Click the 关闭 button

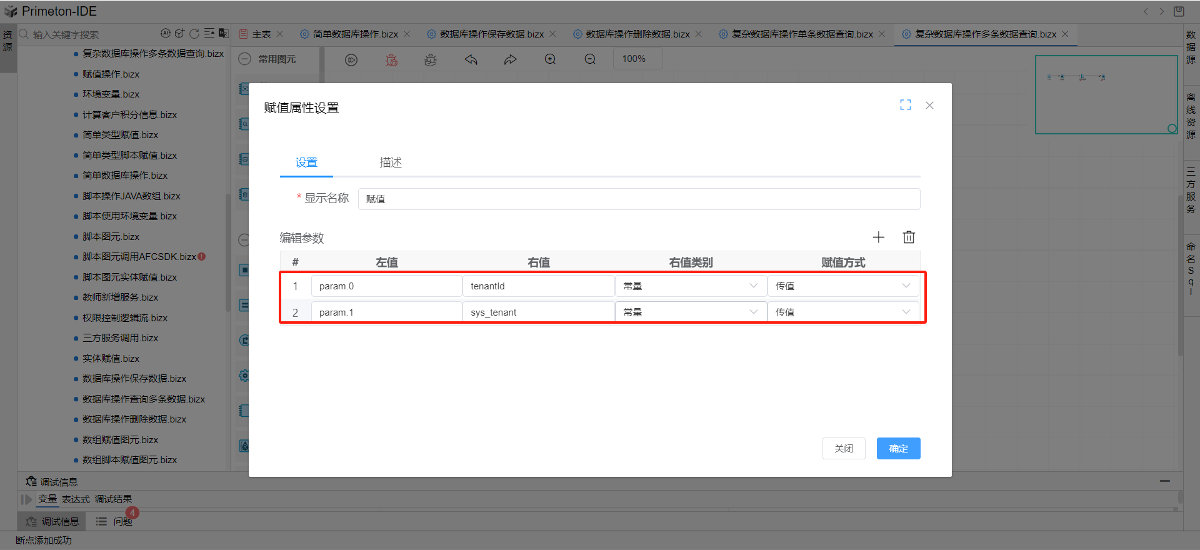[x=843, y=448]
